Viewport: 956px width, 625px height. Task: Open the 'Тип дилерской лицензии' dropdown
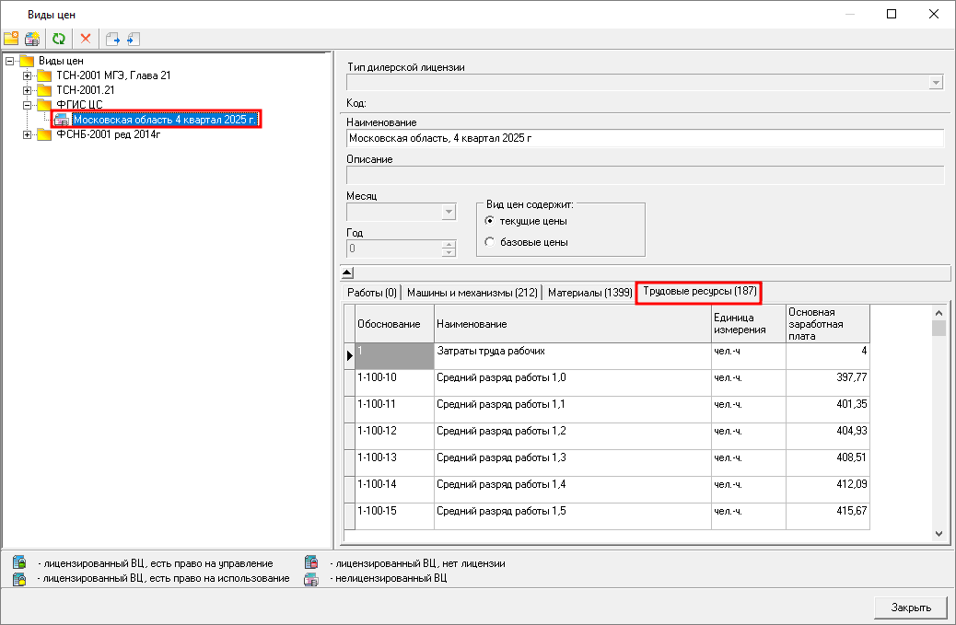pos(937,83)
